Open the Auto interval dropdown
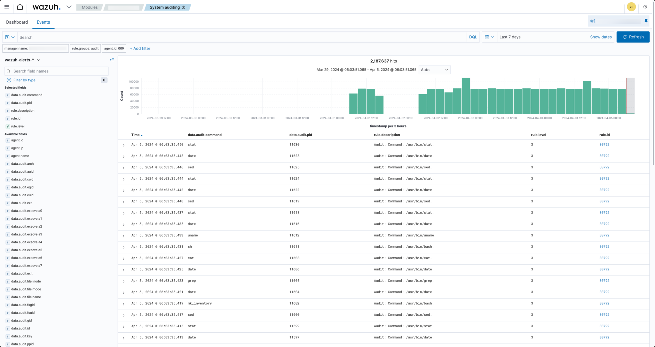 434,70
